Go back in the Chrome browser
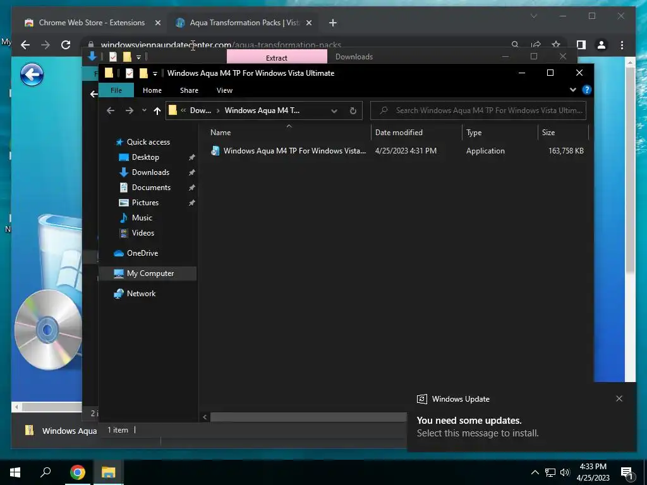This screenshot has width=647, height=485. coord(25,45)
